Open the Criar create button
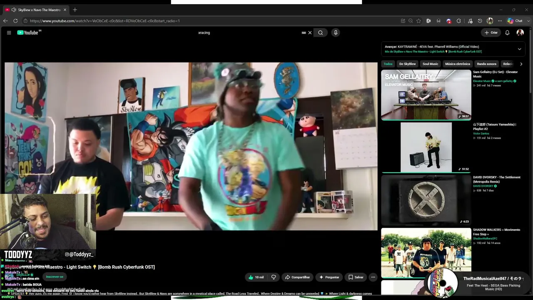This screenshot has width=533, height=300. click(x=491, y=32)
